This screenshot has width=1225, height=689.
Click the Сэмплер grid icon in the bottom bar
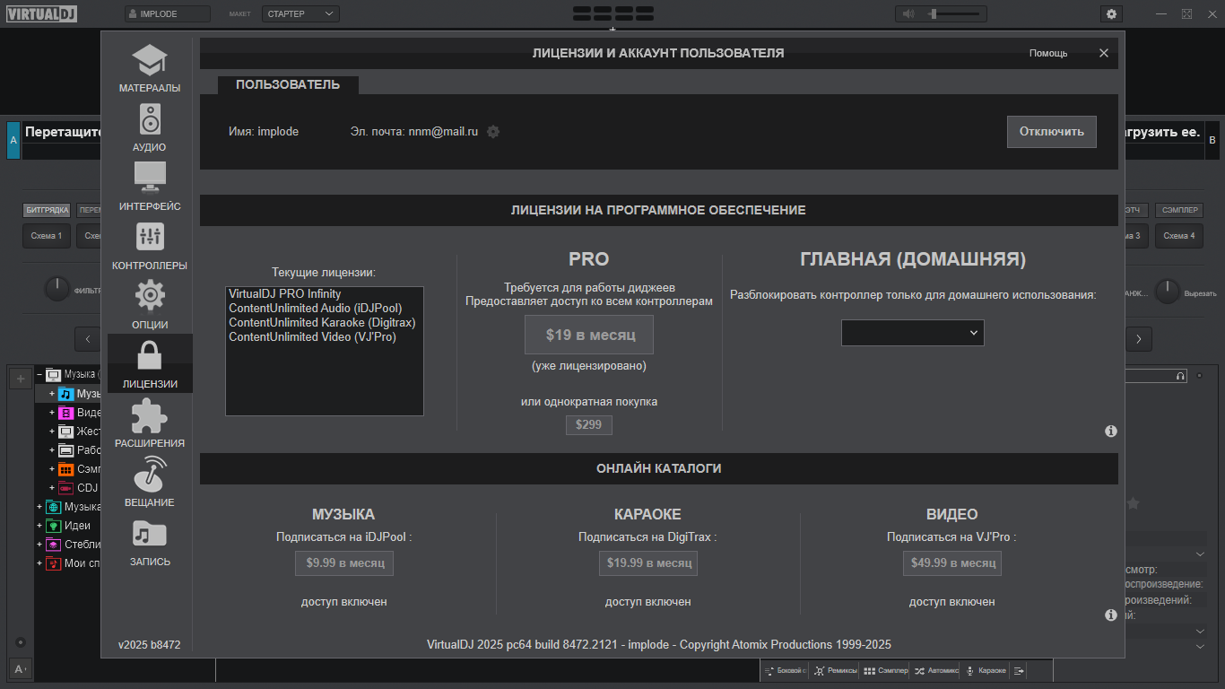coord(869,671)
